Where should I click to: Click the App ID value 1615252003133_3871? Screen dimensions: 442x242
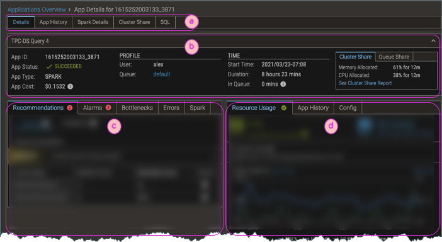[x=72, y=57]
